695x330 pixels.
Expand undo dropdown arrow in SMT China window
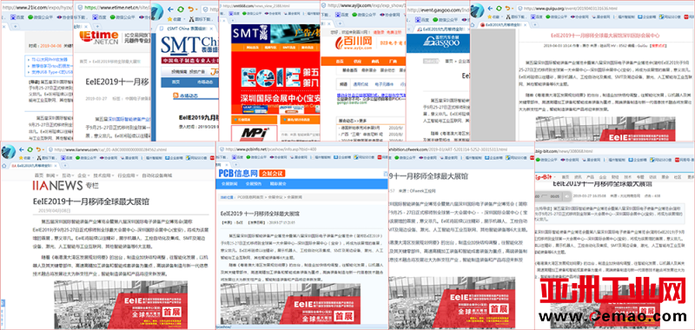(196, 10)
